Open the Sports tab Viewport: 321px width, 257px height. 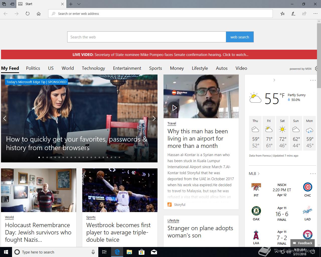point(155,68)
